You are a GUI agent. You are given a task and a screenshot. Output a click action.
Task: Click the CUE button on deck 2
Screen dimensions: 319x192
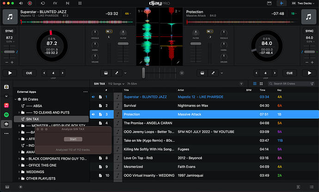click(x=289, y=73)
